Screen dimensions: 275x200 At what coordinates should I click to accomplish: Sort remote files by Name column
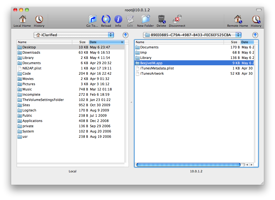pyautogui.click(x=179, y=42)
